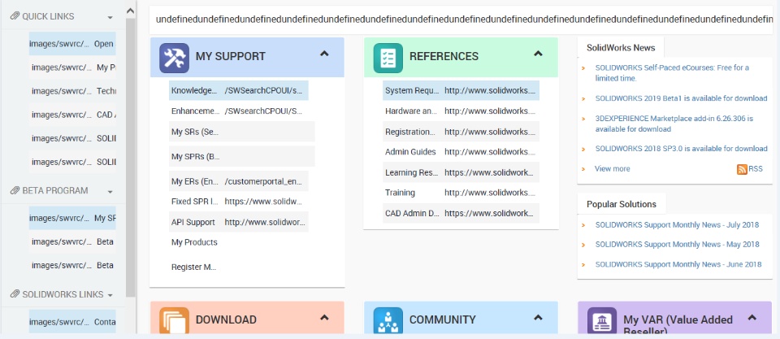This screenshot has height=339, width=780.
Task: Click paperclip icon beside Beta Program
Action: (15, 191)
